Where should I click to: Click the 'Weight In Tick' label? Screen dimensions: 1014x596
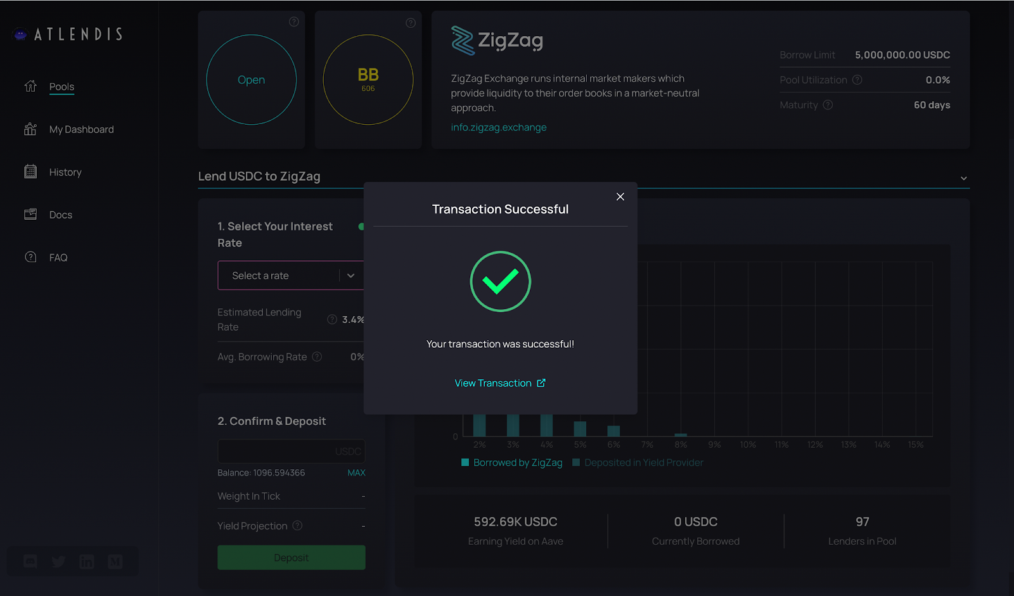click(248, 497)
